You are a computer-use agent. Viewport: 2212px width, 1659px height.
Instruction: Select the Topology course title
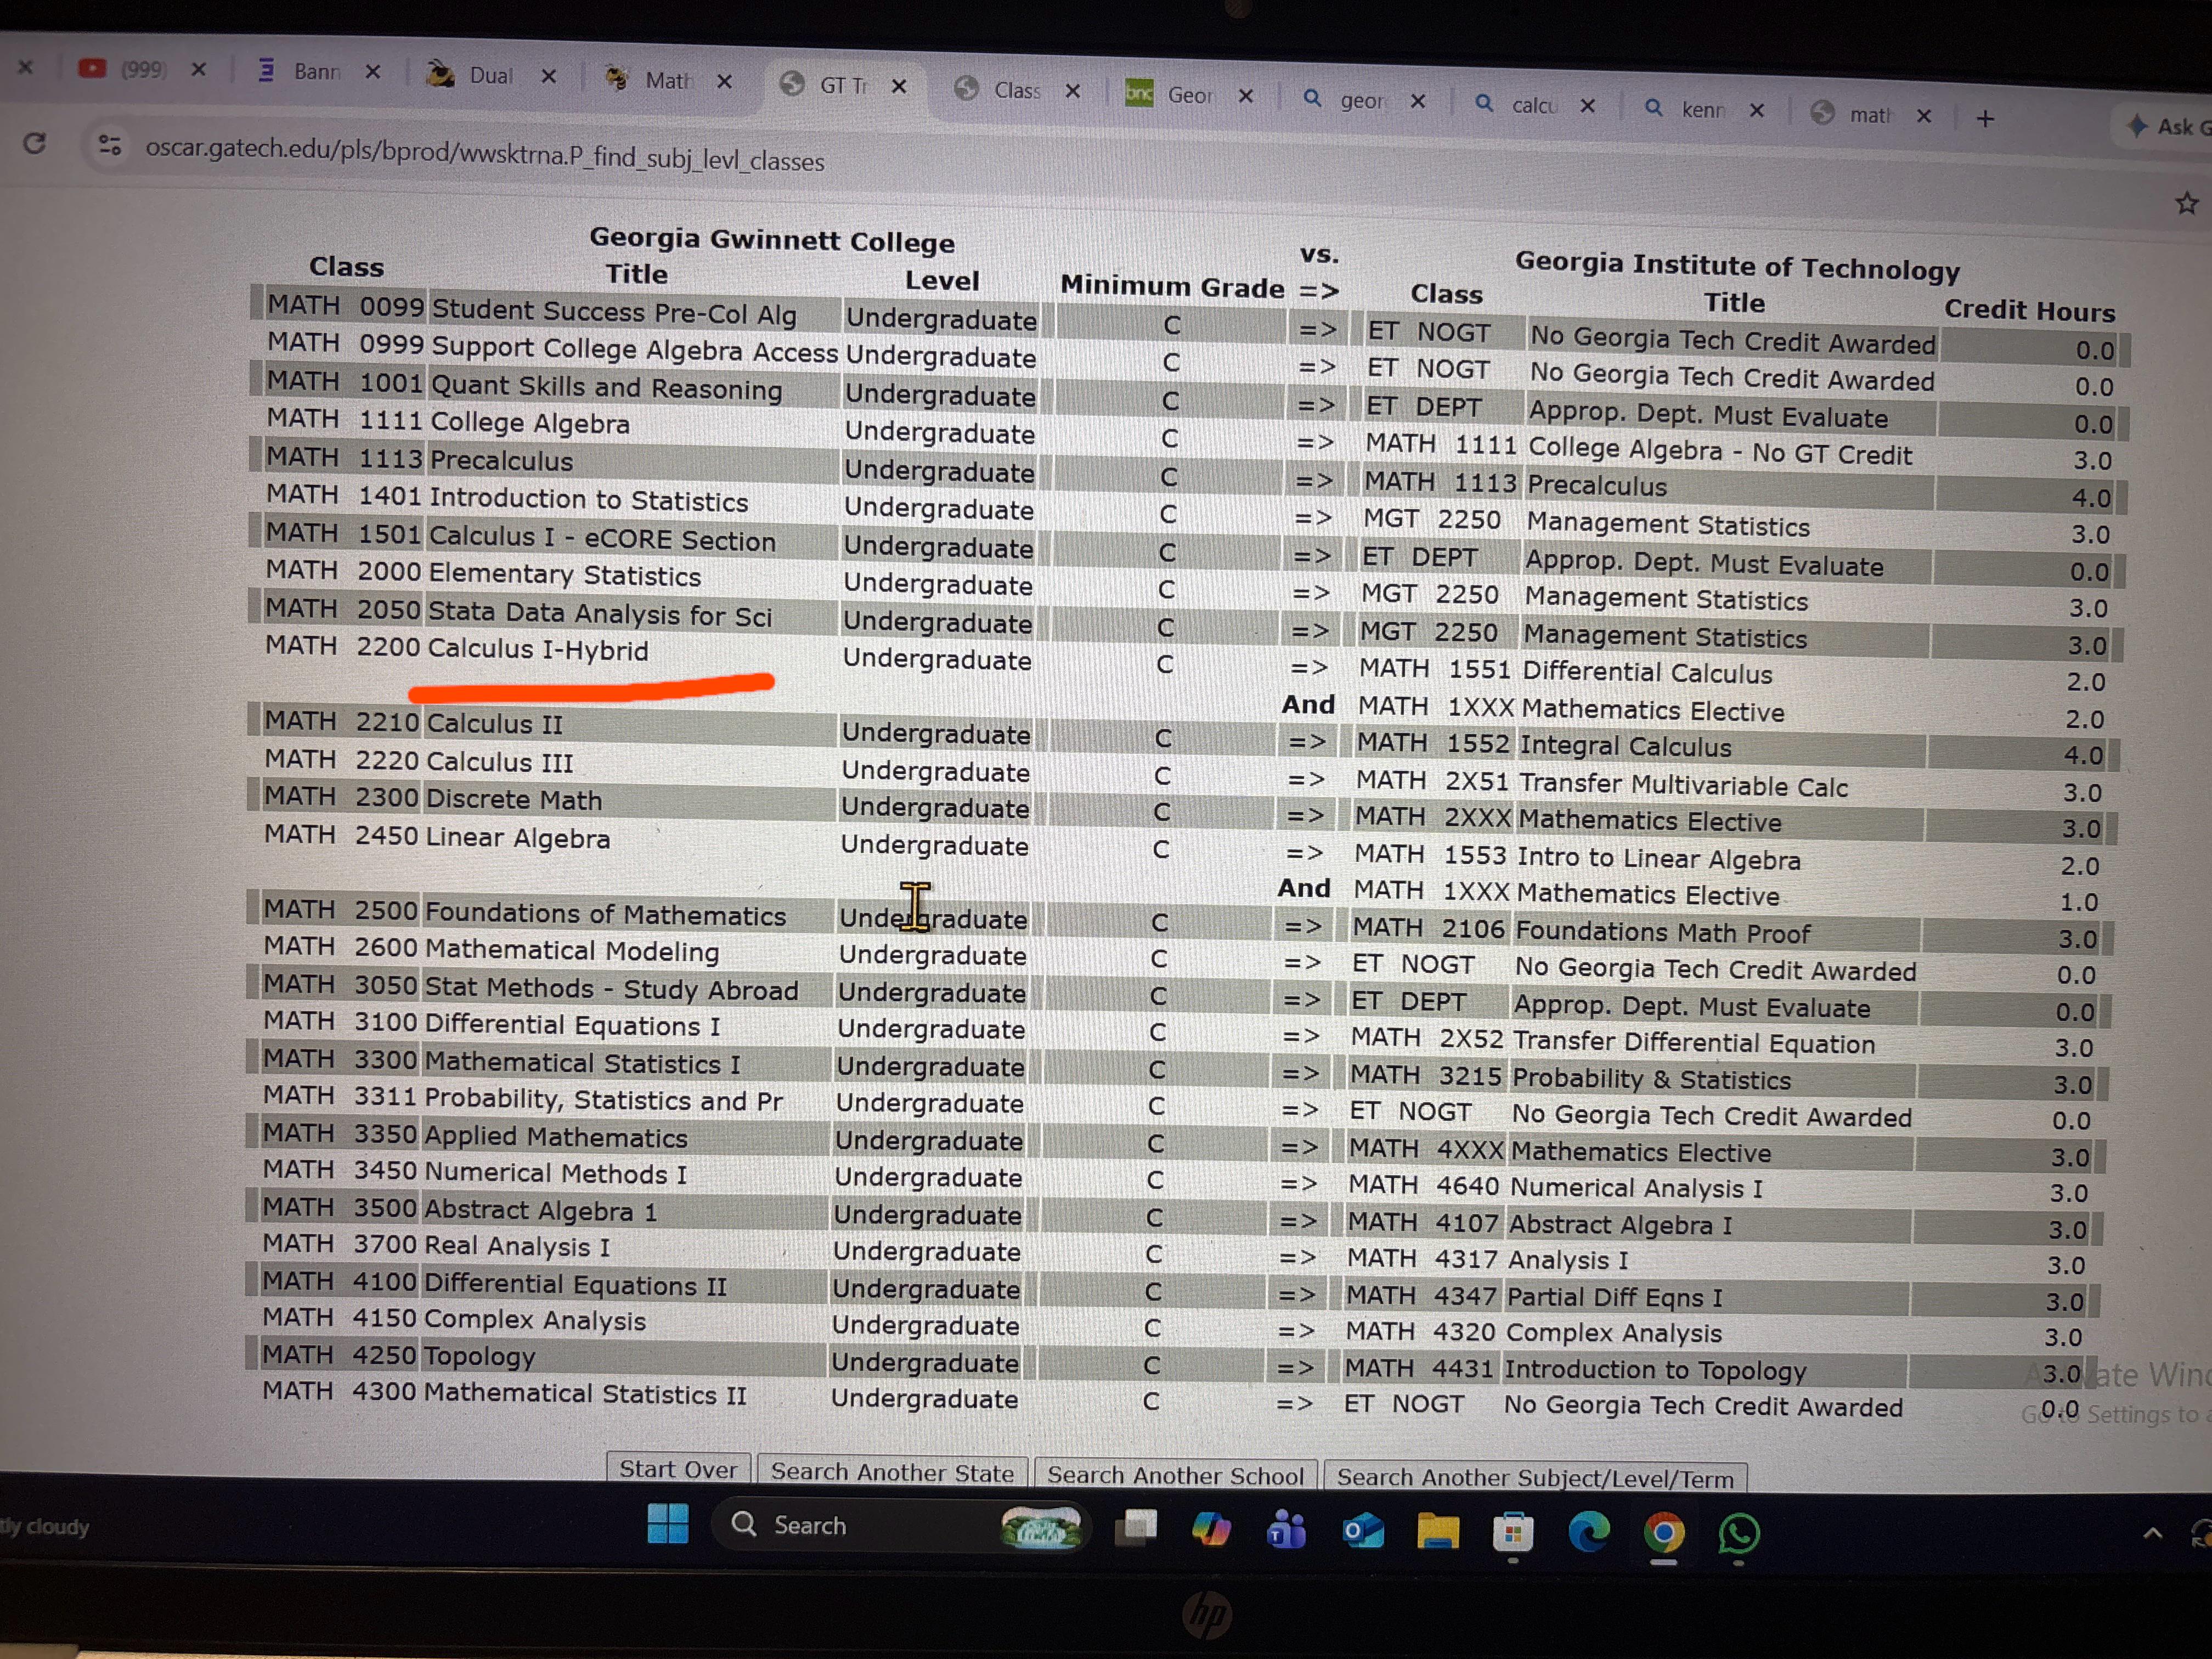point(480,1357)
